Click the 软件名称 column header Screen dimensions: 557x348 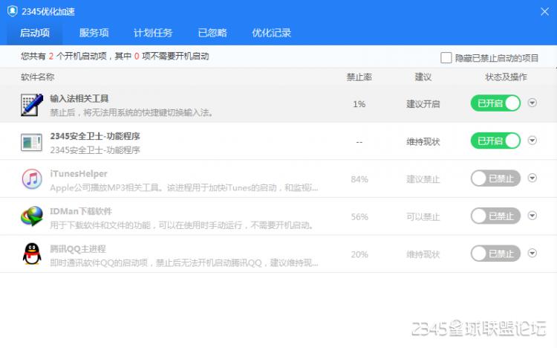pyautogui.click(x=37, y=77)
